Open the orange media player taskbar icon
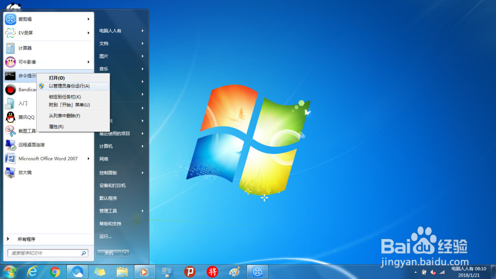Screen dimensions: 496x279 click(x=144, y=272)
